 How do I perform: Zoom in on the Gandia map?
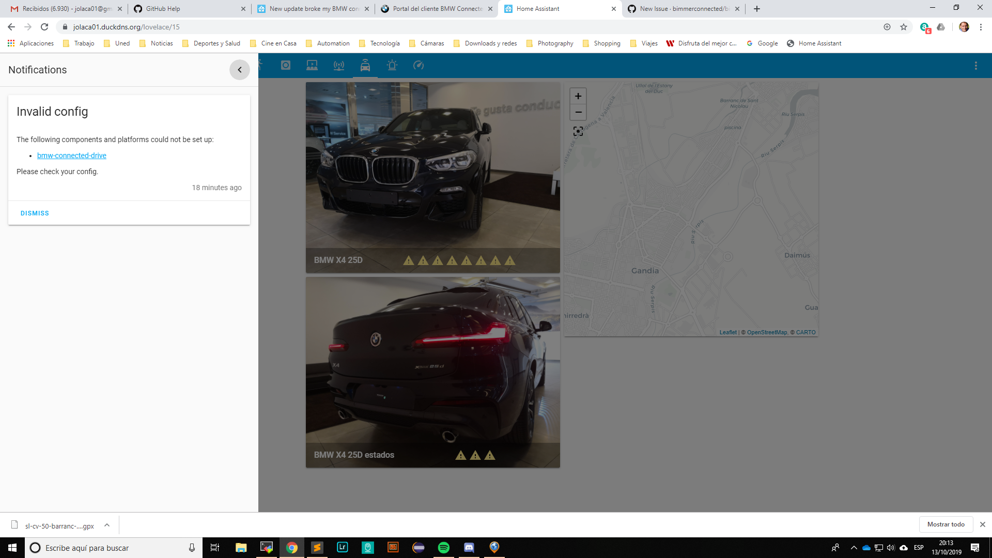[x=578, y=96]
